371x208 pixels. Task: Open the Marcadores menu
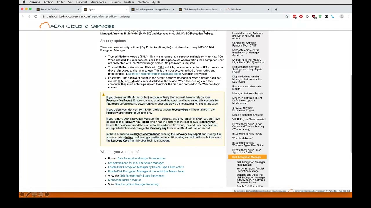pyautogui.click(x=98, y=2)
